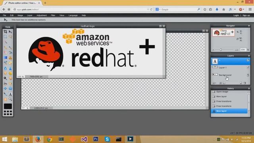This screenshot has height=143, width=254.
Task: Select the Hand pan tool
Action: pyautogui.click(x=5, y=99)
